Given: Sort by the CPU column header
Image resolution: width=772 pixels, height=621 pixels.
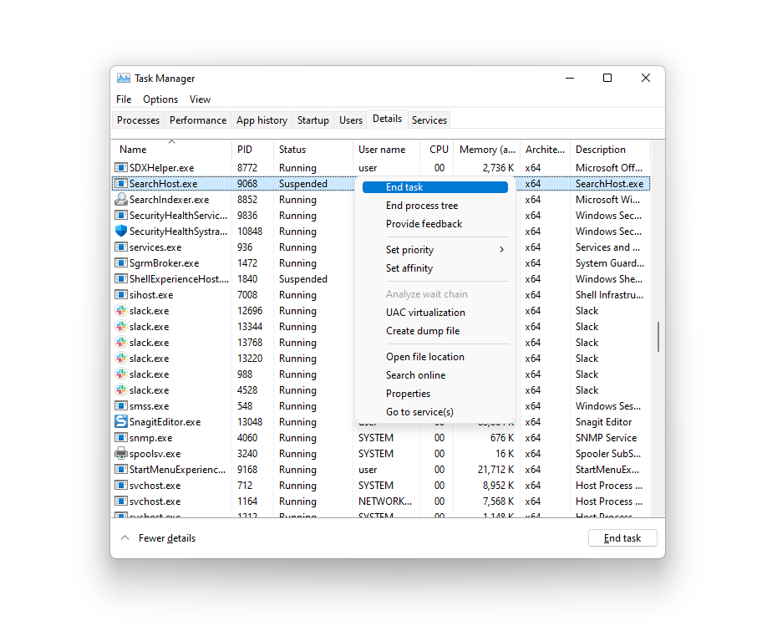Looking at the screenshot, I should coord(437,150).
